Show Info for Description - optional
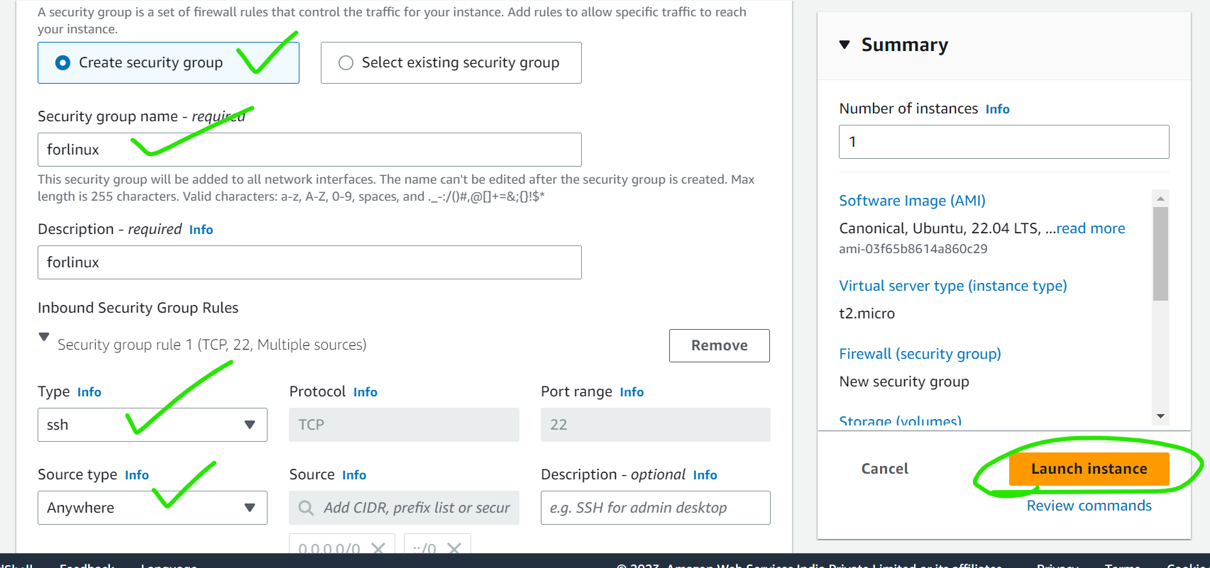1210x568 pixels. click(705, 475)
